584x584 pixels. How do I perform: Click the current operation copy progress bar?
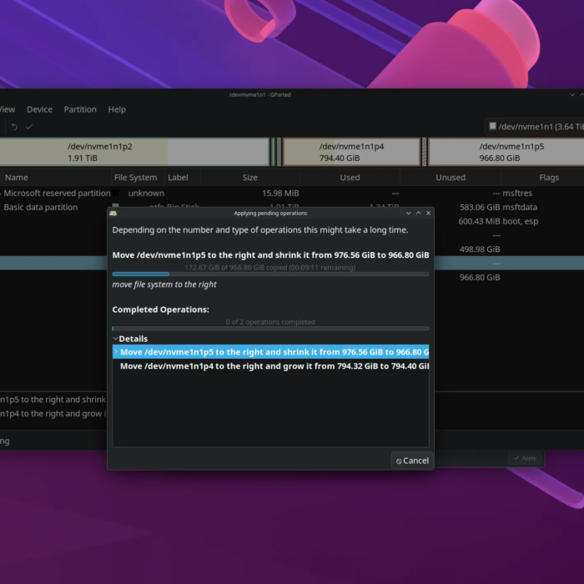tap(271, 274)
